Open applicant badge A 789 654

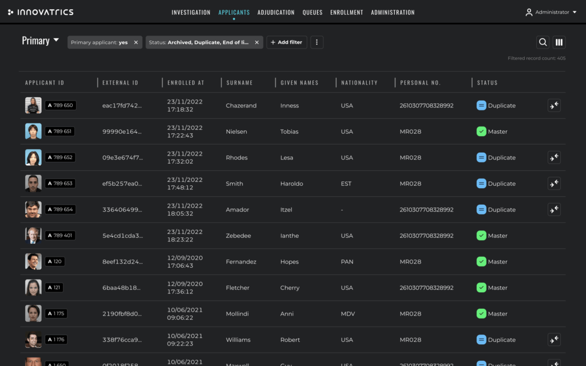[60, 209]
